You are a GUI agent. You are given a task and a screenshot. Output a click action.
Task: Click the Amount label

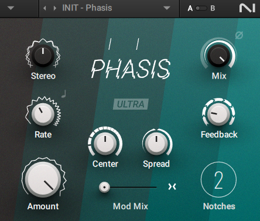coord(43,206)
